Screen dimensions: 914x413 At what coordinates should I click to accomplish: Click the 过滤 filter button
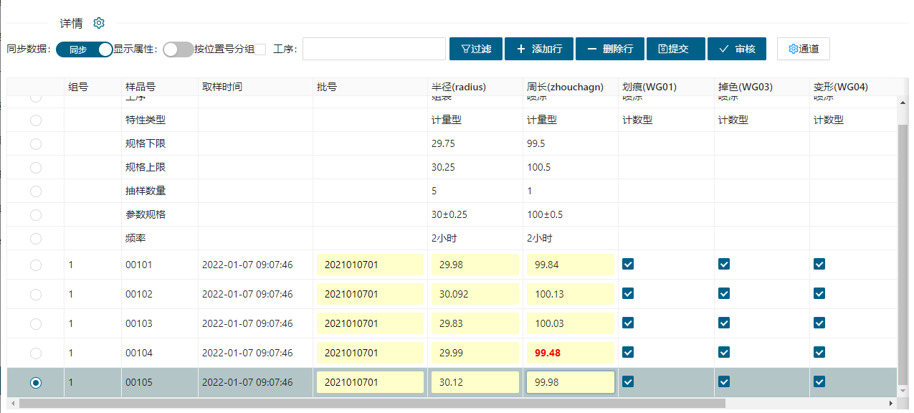coord(476,49)
